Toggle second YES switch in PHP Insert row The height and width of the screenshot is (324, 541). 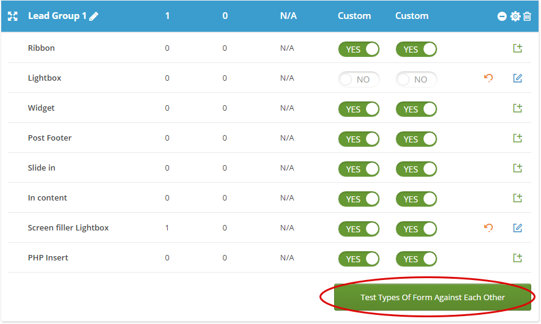(x=416, y=259)
